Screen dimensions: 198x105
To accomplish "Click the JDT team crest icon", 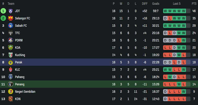I will coord(10,11).
